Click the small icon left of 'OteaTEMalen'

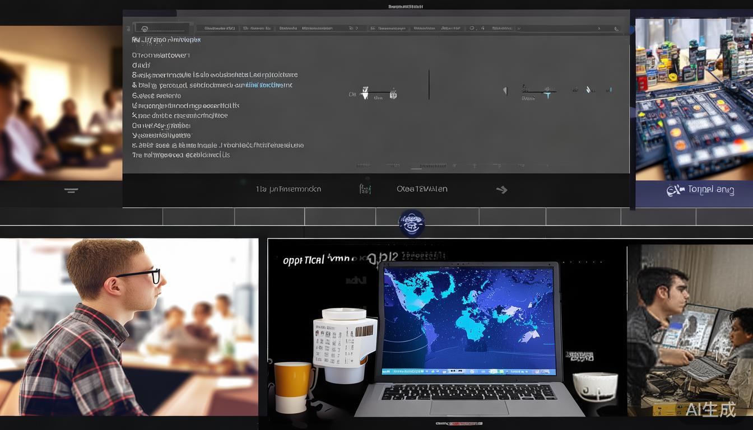coord(365,189)
